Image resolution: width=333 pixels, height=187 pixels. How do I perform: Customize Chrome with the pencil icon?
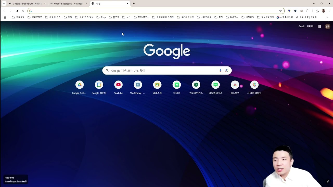328,182
